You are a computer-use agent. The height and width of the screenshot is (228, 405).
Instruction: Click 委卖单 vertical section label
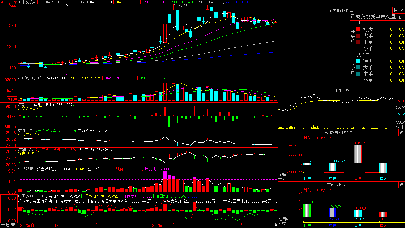coord(353,68)
